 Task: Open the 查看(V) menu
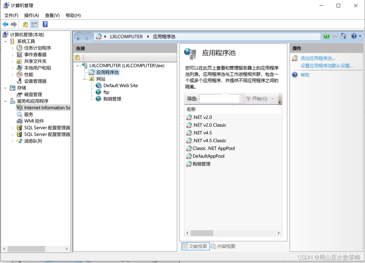(x=52, y=15)
